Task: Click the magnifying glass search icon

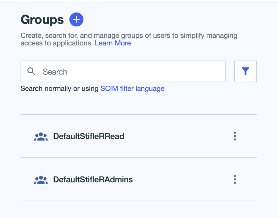Action: pos(31,71)
